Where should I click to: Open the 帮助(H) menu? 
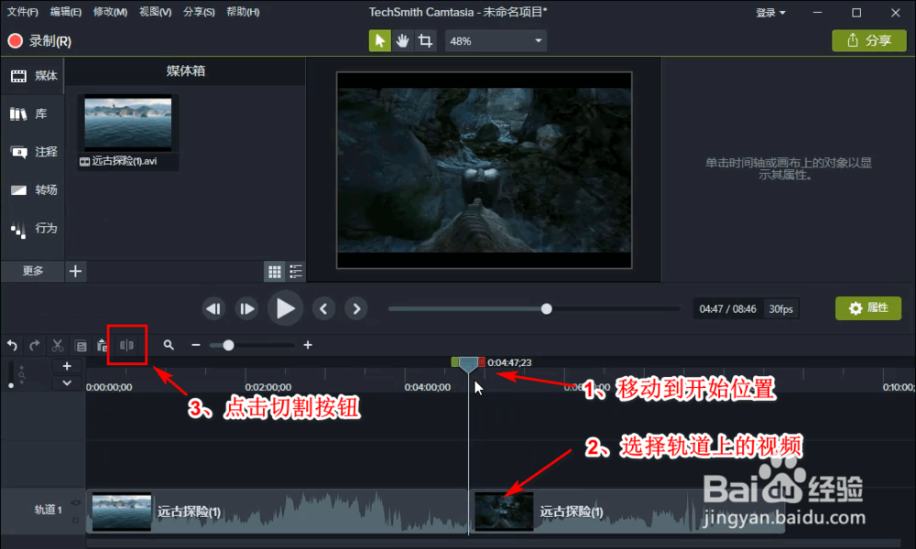243,12
